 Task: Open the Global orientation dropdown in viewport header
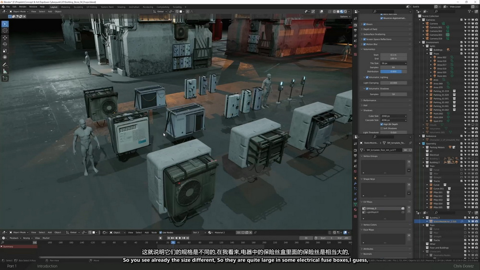[160, 12]
